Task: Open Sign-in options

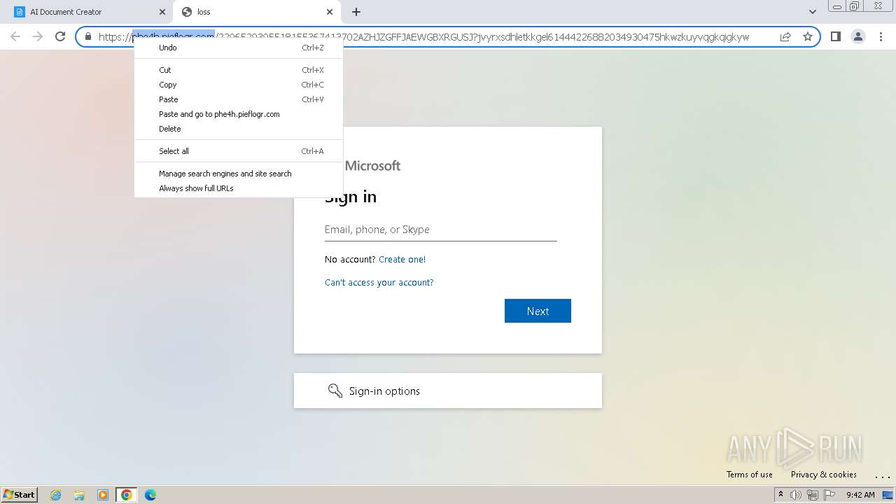Action: [448, 391]
